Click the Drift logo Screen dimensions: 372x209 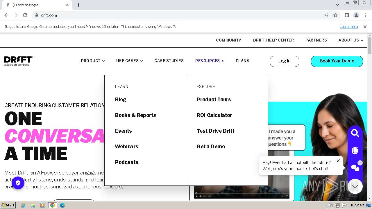[19, 61]
